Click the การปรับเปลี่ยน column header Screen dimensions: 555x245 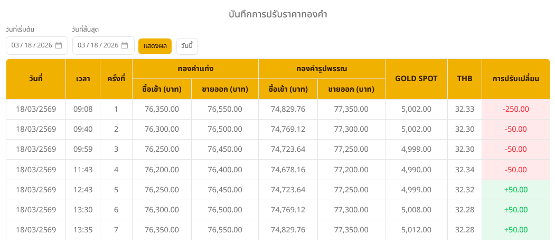[515, 79]
